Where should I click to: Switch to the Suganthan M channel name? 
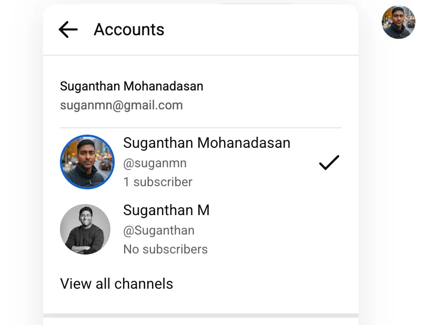[166, 210]
